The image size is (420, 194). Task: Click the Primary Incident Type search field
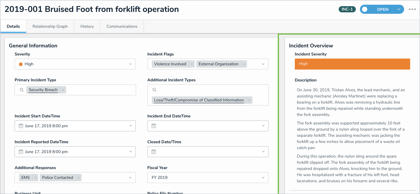[100, 90]
